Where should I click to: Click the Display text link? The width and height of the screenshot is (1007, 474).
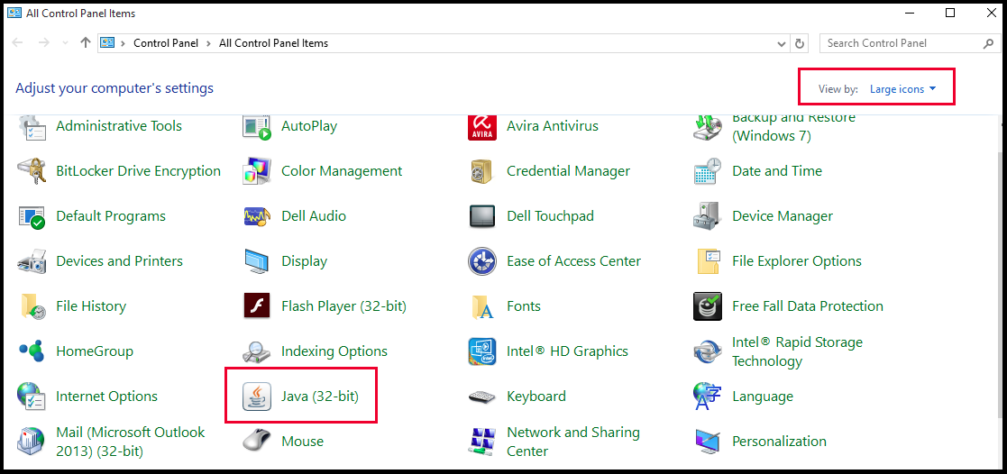(305, 261)
